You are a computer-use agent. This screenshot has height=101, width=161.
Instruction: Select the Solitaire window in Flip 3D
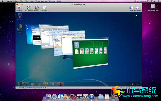point(90,53)
